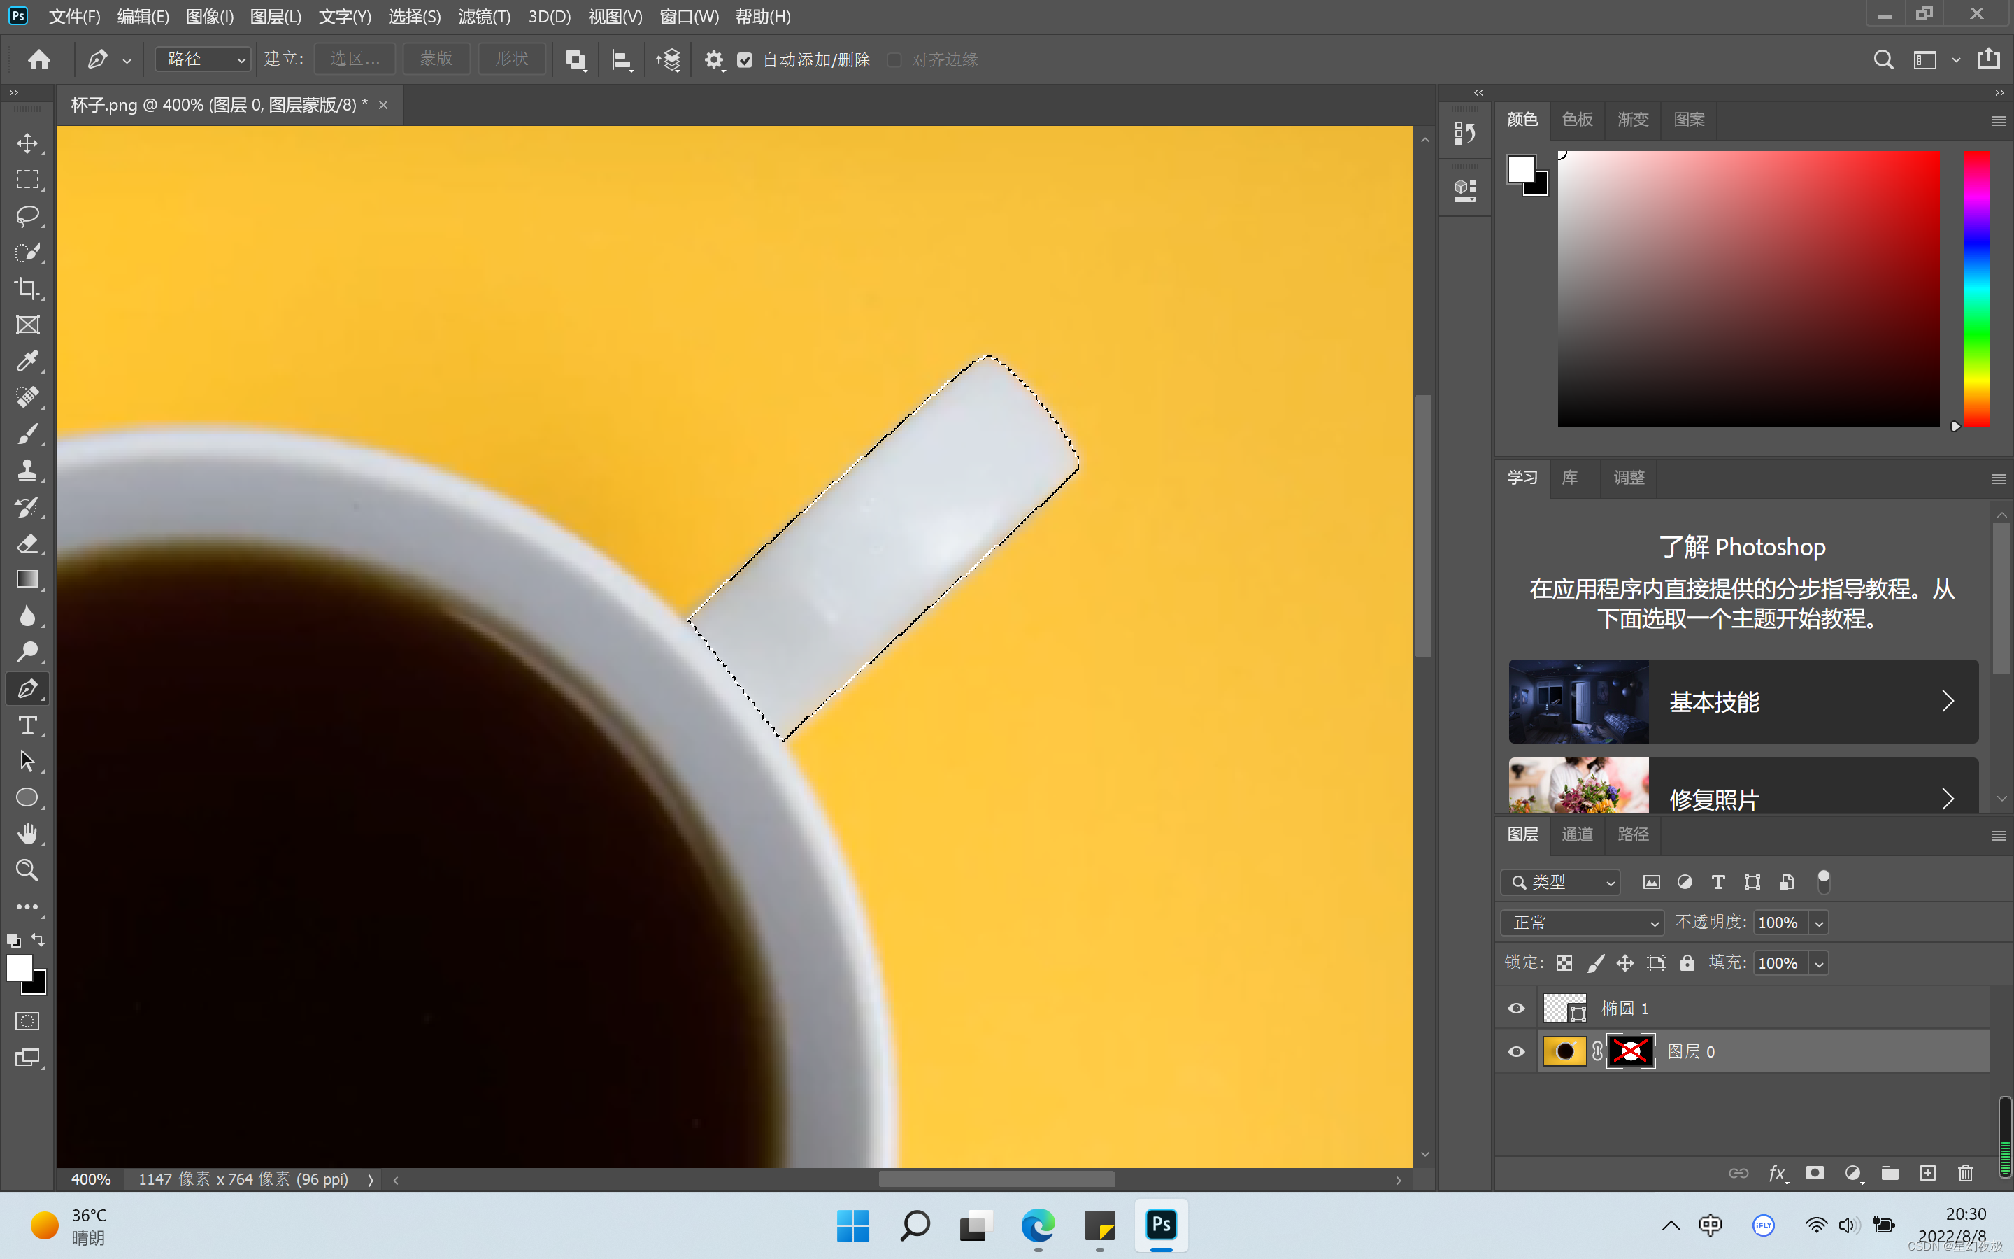This screenshot has width=2014, height=1259.
Task: Select the Move tool
Action: (x=27, y=143)
